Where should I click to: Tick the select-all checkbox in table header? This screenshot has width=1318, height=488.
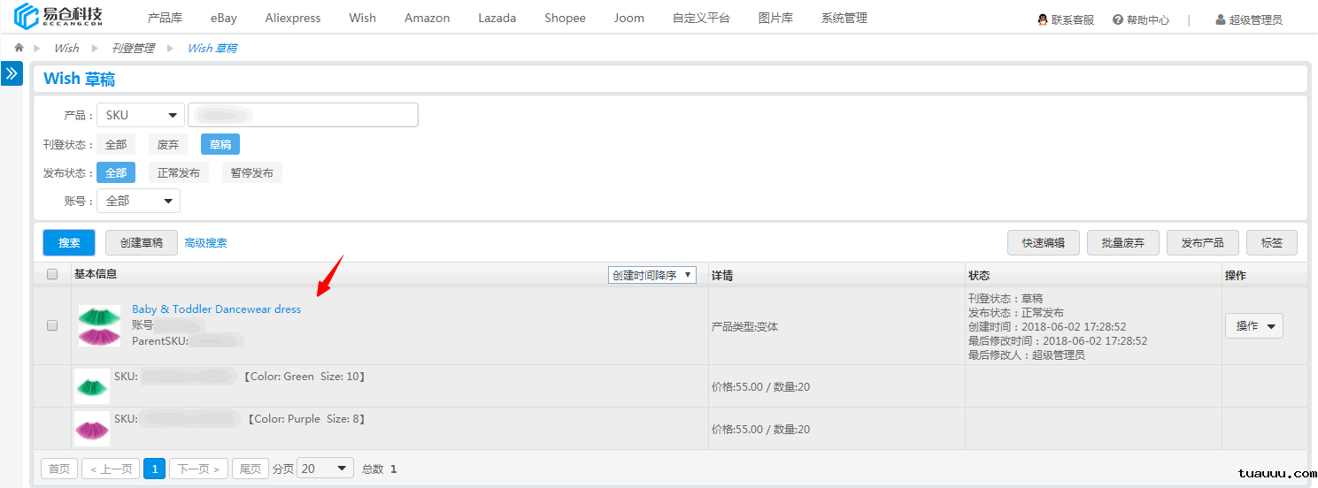pyautogui.click(x=52, y=274)
